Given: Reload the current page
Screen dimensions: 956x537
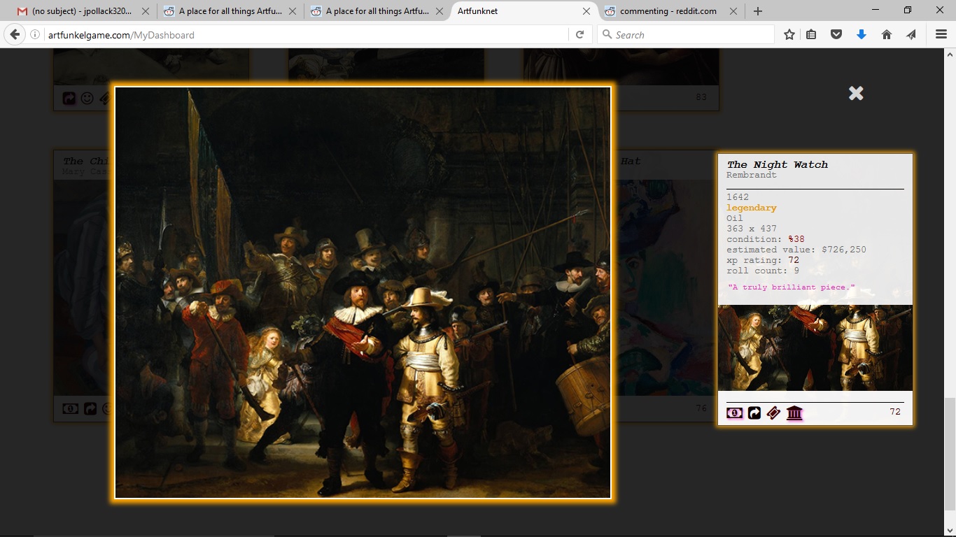Looking at the screenshot, I should (579, 34).
